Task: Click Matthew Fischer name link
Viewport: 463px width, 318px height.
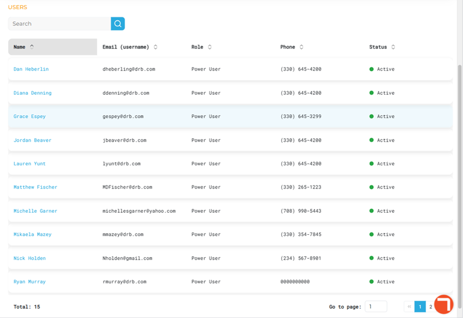Action: pos(35,187)
